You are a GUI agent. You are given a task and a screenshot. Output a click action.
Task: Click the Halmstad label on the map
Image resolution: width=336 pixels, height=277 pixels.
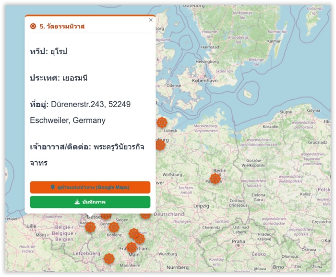[210, 47]
